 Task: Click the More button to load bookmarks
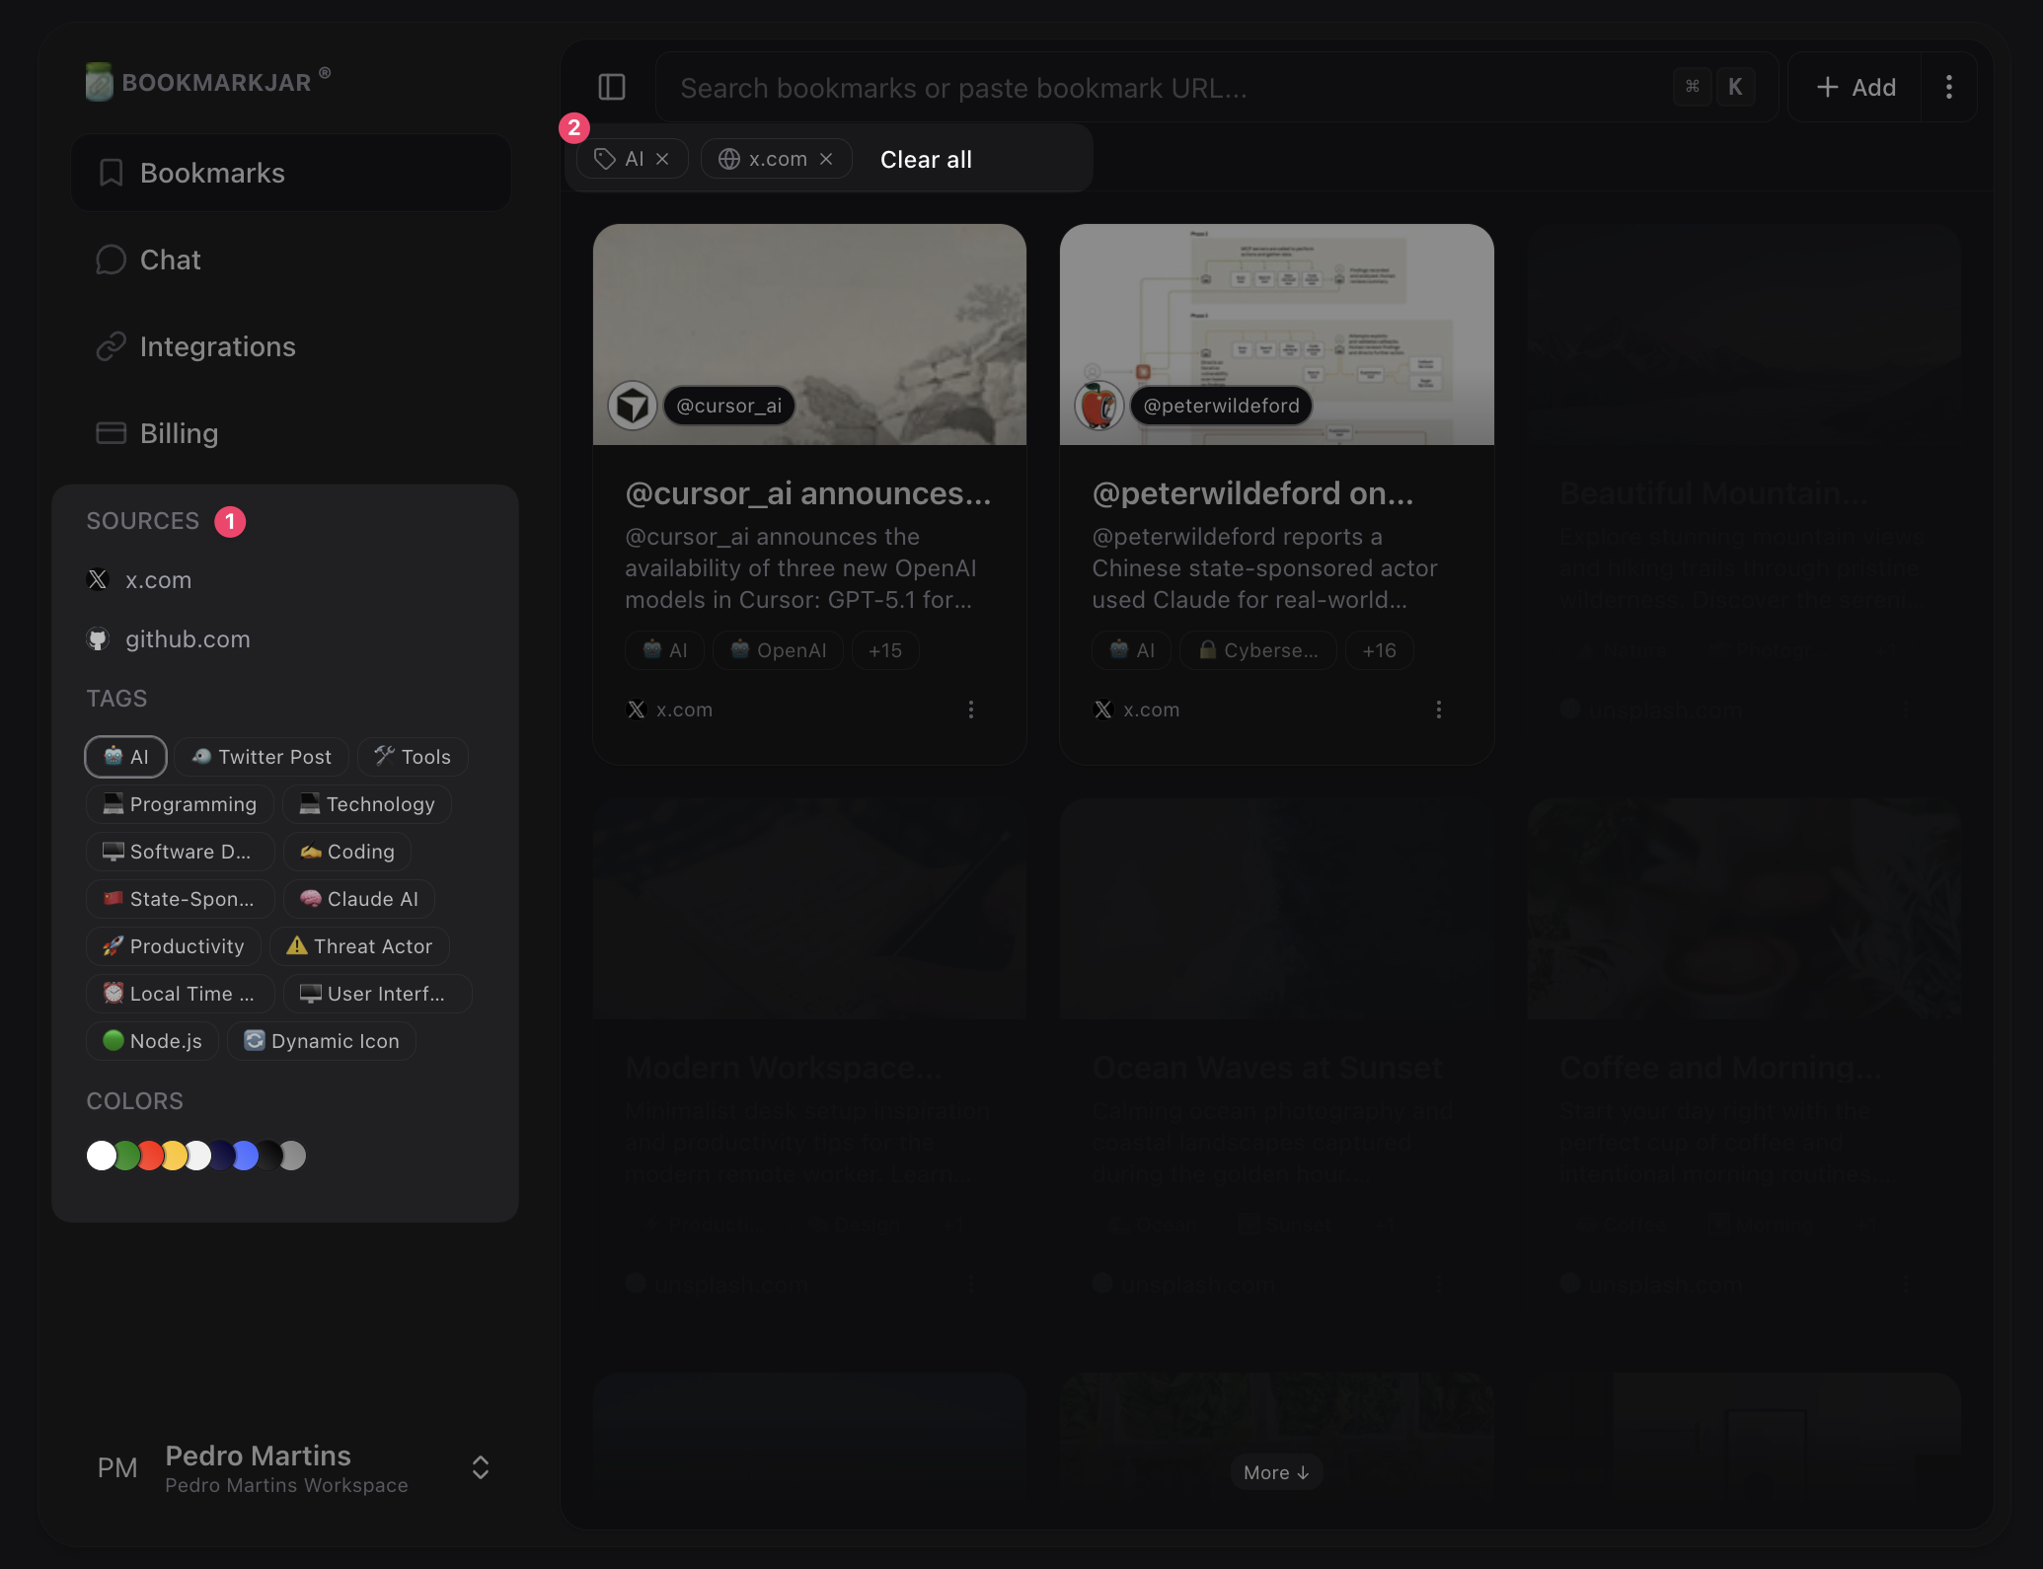pyautogui.click(x=1275, y=1471)
